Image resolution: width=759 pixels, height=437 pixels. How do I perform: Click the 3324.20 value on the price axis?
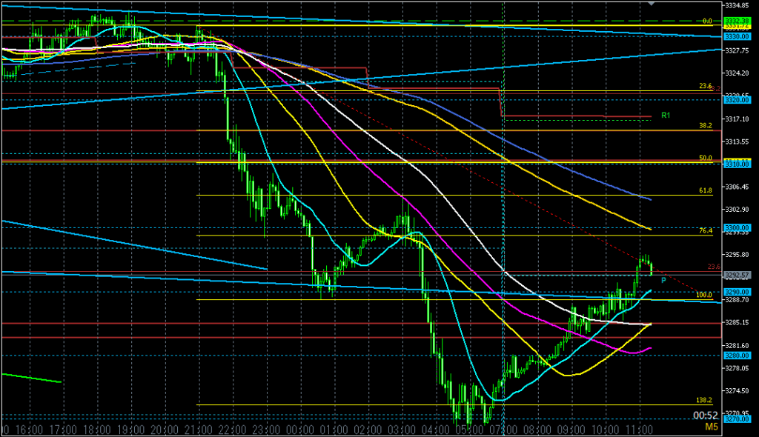(737, 73)
